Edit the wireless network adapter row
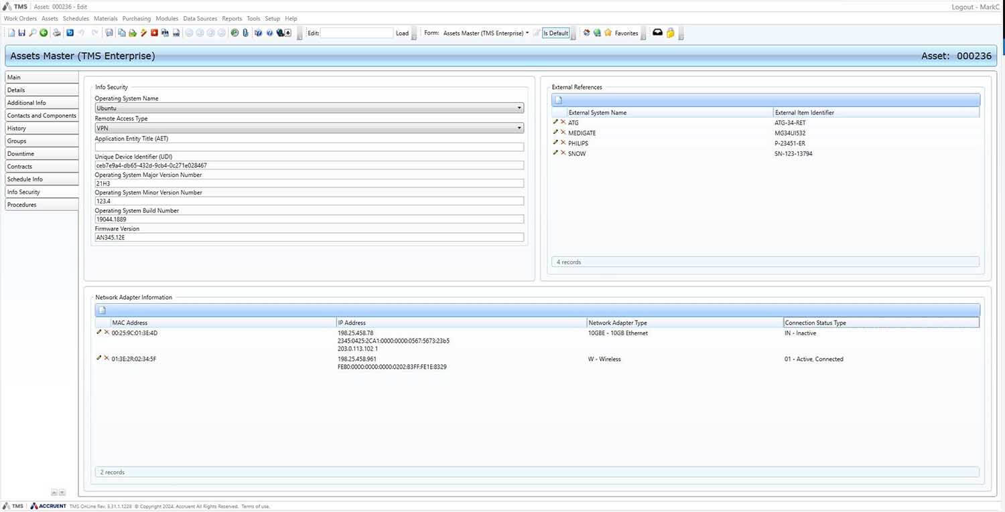 pyautogui.click(x=98, y=358)
